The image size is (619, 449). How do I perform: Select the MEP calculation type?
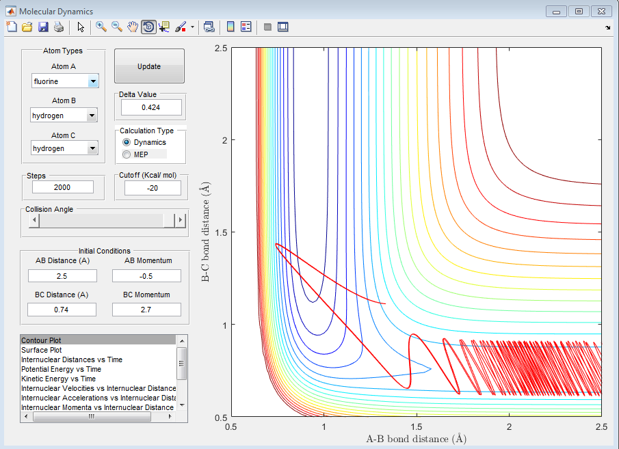(x=126, y=154)
